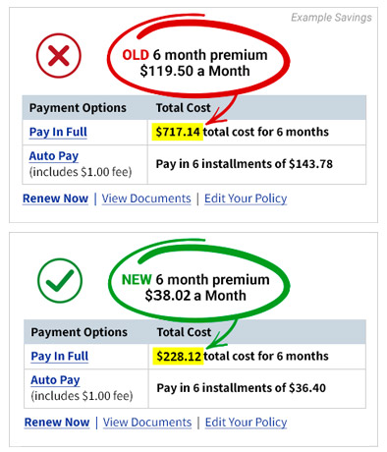Select Edit Your Policy under the old premium
Screen dimensions: 387x452
246,198
